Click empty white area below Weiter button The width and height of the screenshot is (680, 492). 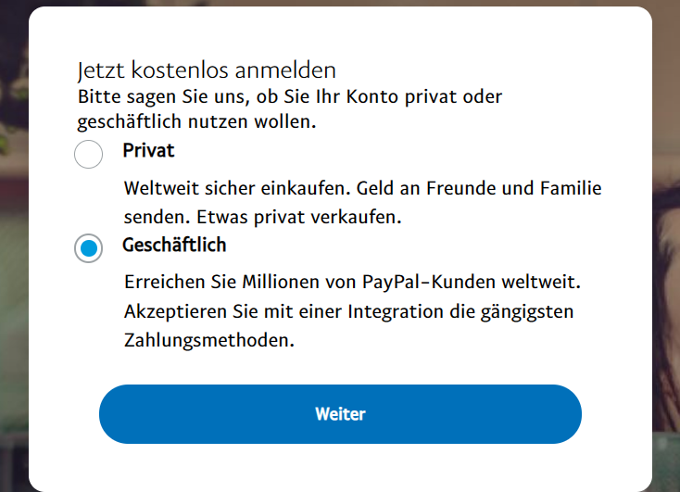click(340, 468)
